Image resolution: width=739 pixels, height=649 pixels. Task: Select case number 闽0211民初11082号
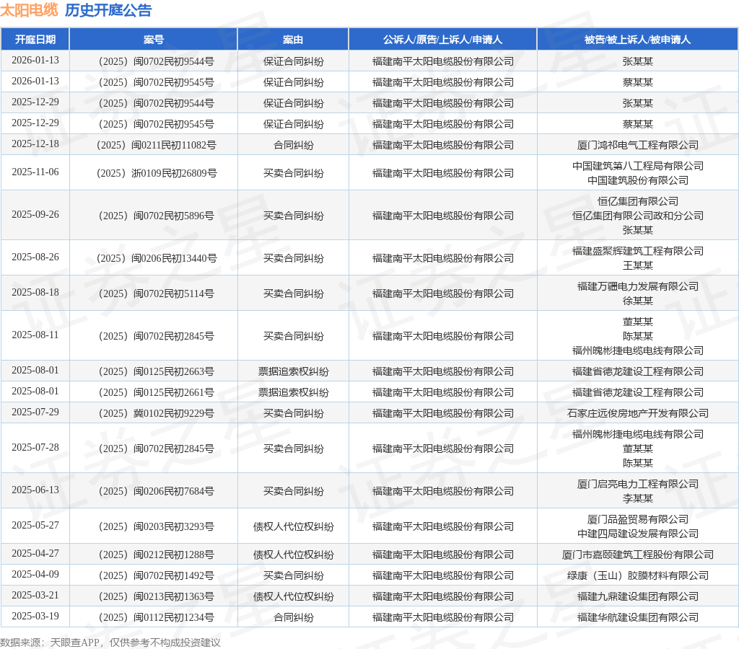pyautogui.click(x=157, y=145)
